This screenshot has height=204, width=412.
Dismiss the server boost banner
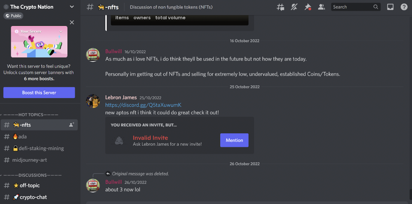pos(72,22)
